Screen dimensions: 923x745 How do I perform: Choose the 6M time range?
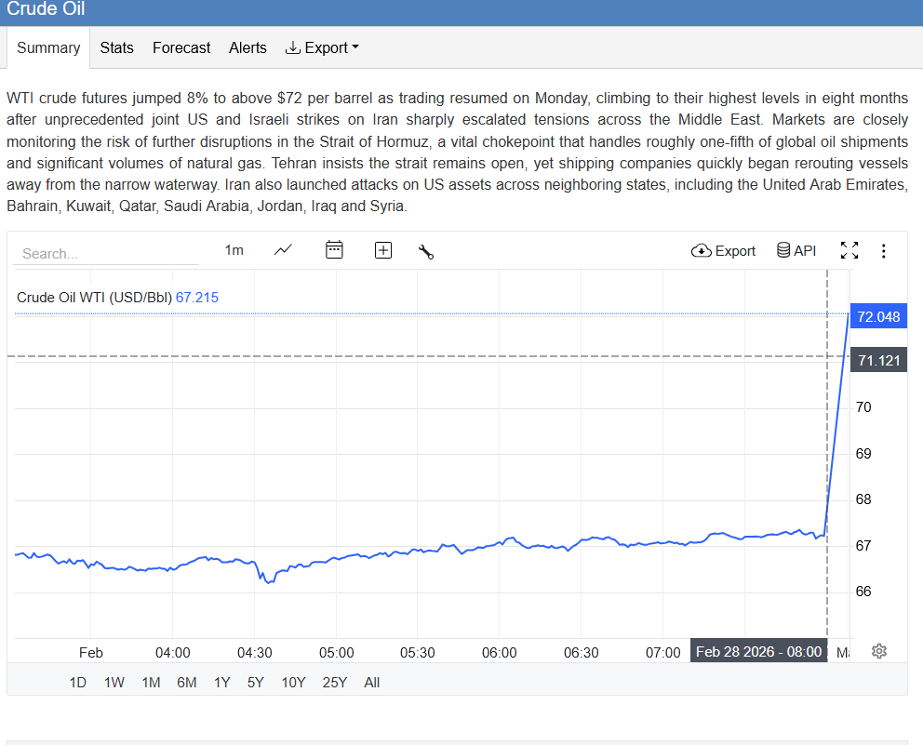[187, 683]
